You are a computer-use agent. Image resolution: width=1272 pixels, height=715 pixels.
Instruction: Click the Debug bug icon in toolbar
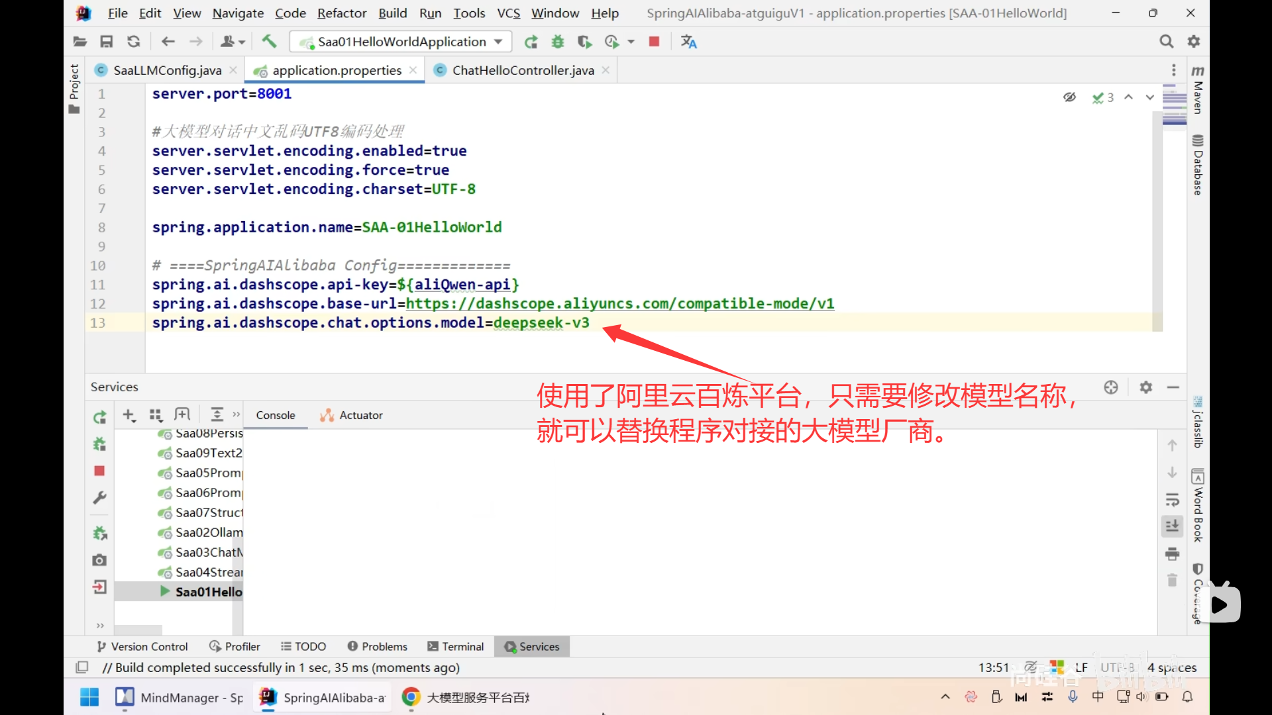(x=558, y=42)
